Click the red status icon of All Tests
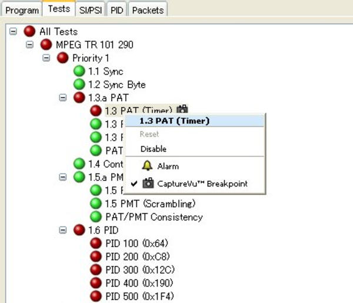The height and width of the screenshot is (303, 353). 29,32
